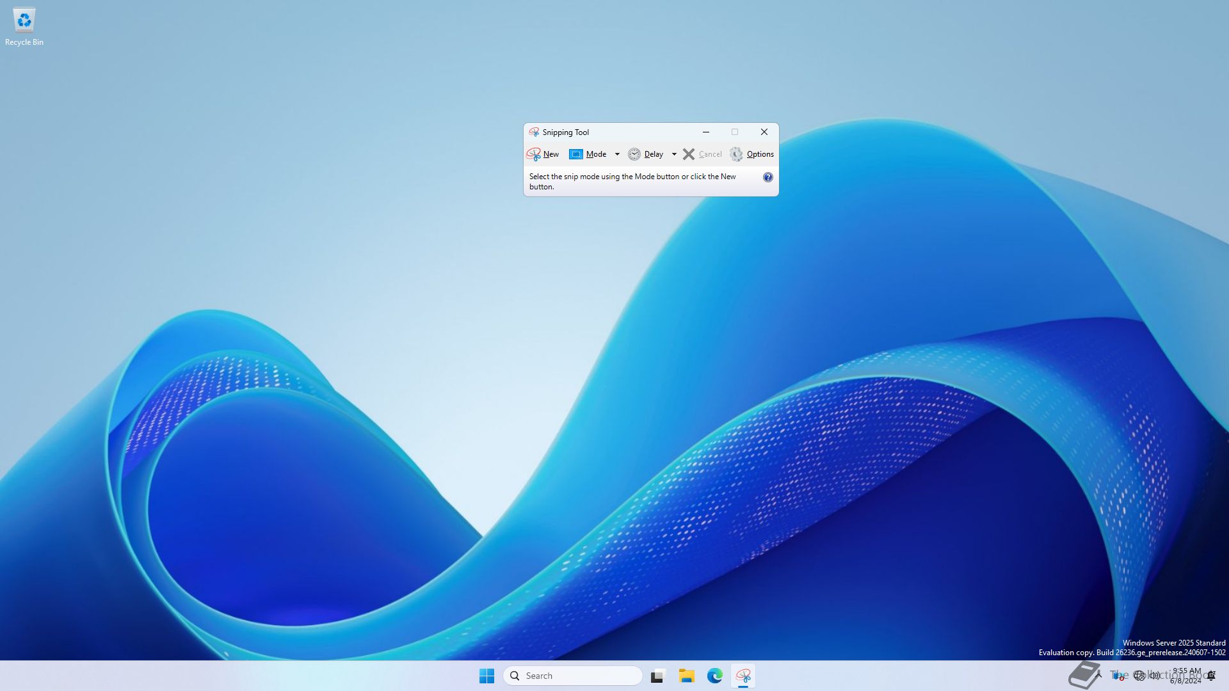
Task: Open the blue help question mark
Action: (767, 177)
